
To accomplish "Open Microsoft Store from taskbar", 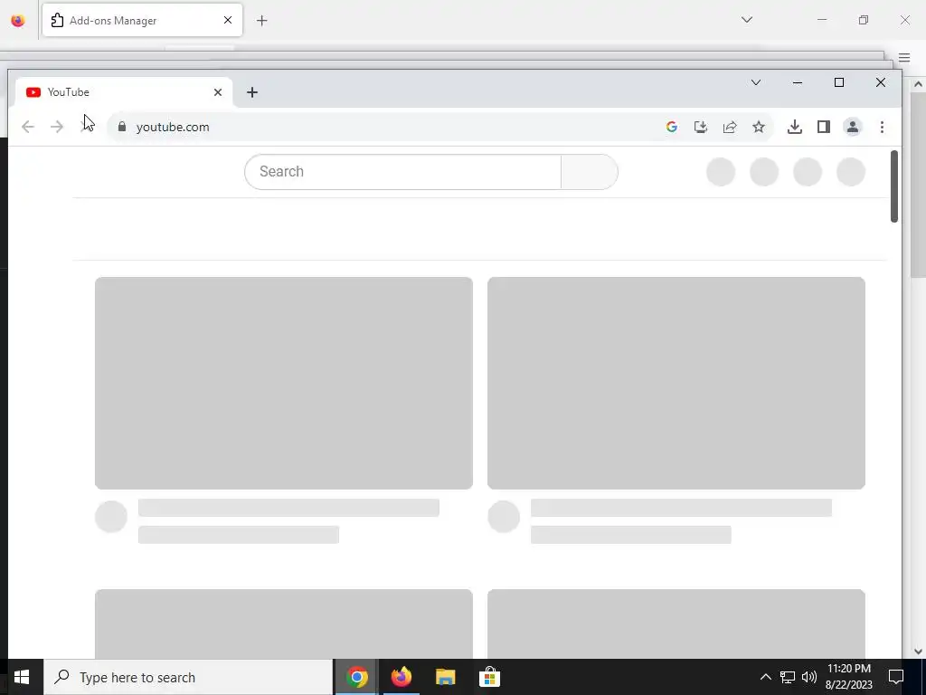I will click(x=489, y=677).
